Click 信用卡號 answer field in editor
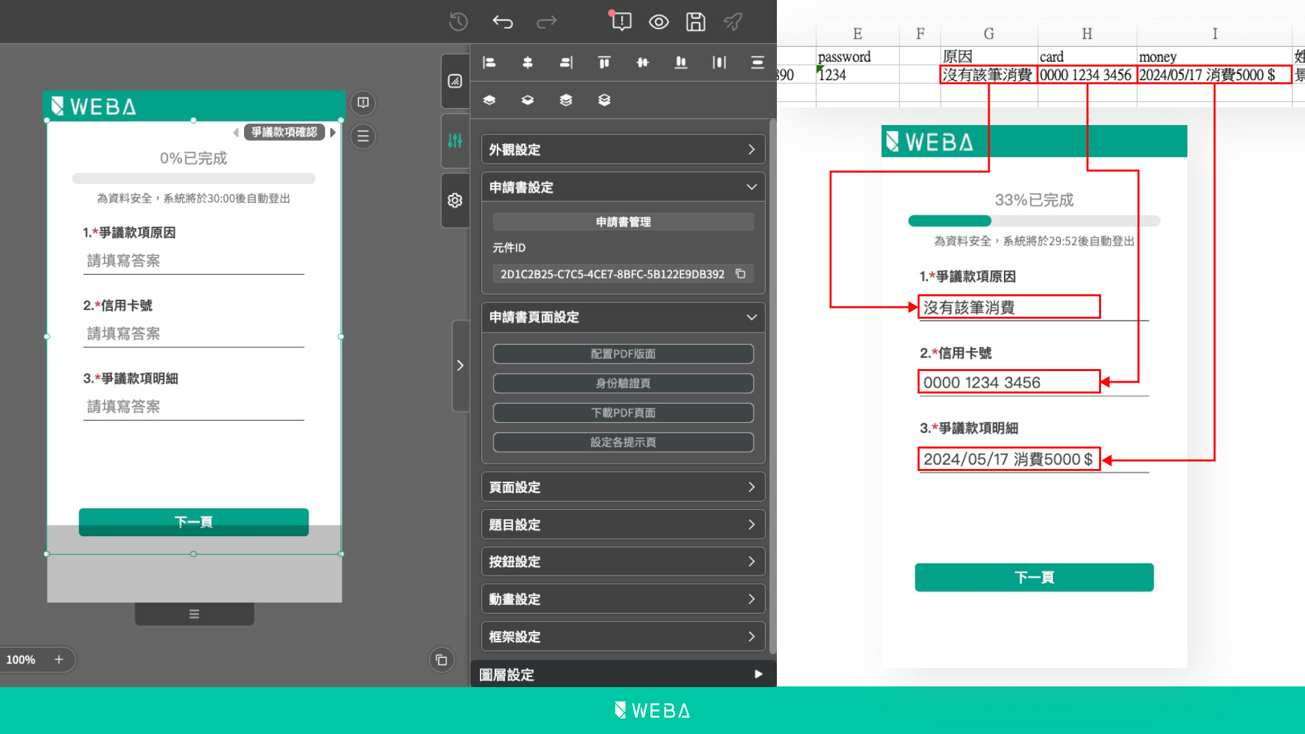 click(x=194, y=334)
